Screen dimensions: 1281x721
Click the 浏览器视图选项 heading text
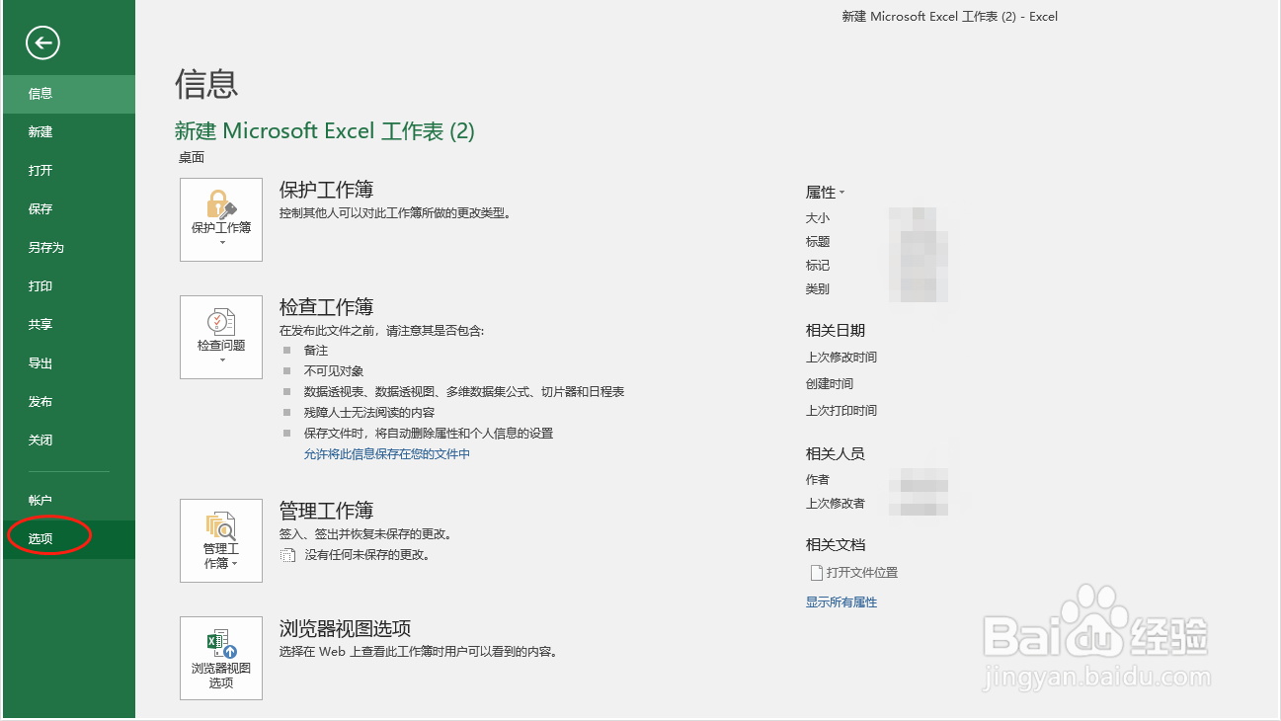coord(345,628)
